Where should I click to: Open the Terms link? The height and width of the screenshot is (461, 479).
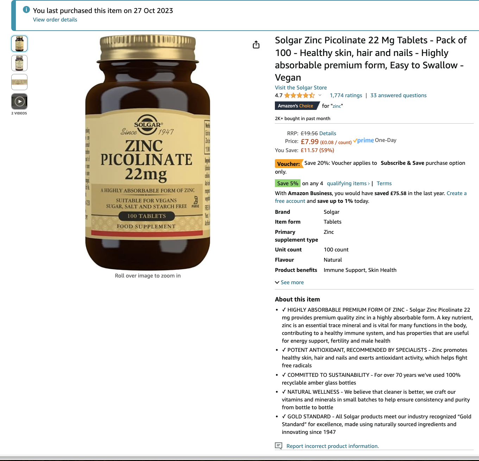click(384, 183)
